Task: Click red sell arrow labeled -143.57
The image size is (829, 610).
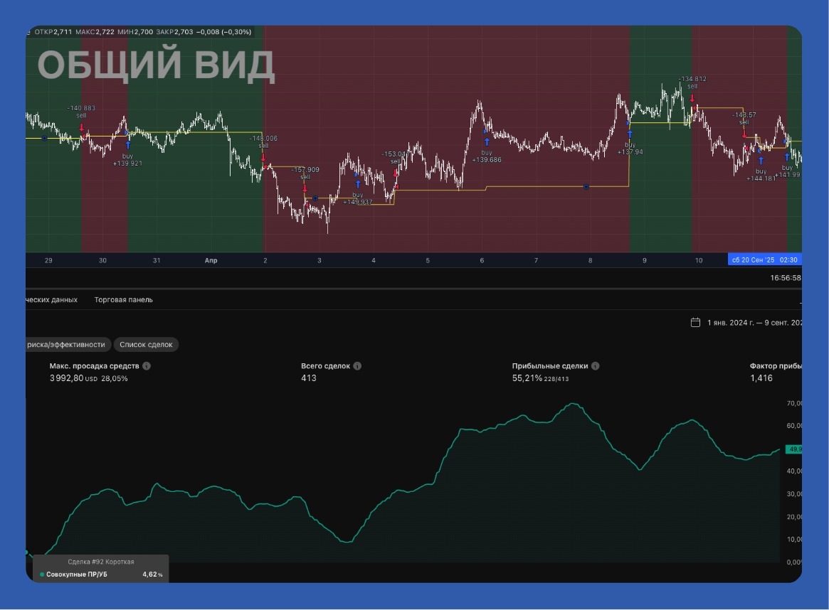Action: (x=744, y=134)
